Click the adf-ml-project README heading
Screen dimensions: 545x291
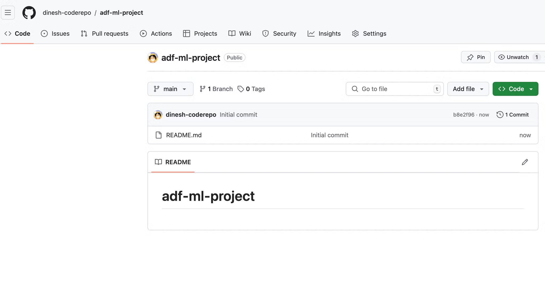point(208,196)
